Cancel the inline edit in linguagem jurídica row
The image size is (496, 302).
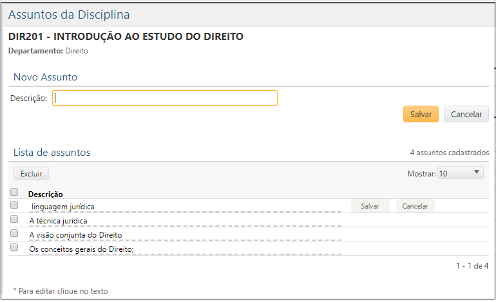[x=415, y=206]
